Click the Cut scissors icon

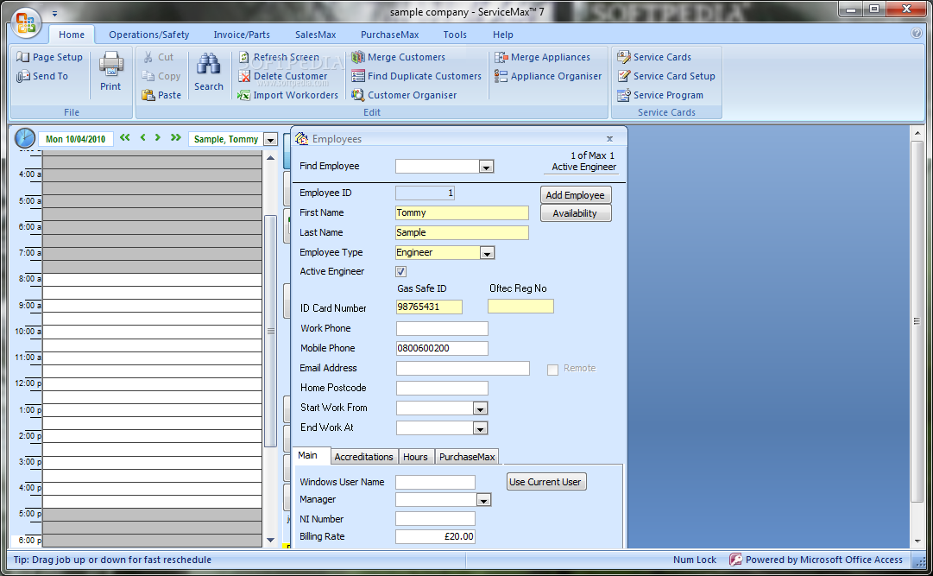[x=148, y=57]
